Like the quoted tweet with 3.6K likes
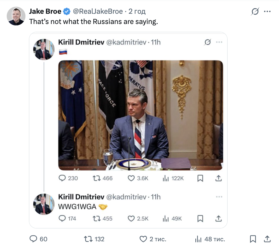 [131, 178]
